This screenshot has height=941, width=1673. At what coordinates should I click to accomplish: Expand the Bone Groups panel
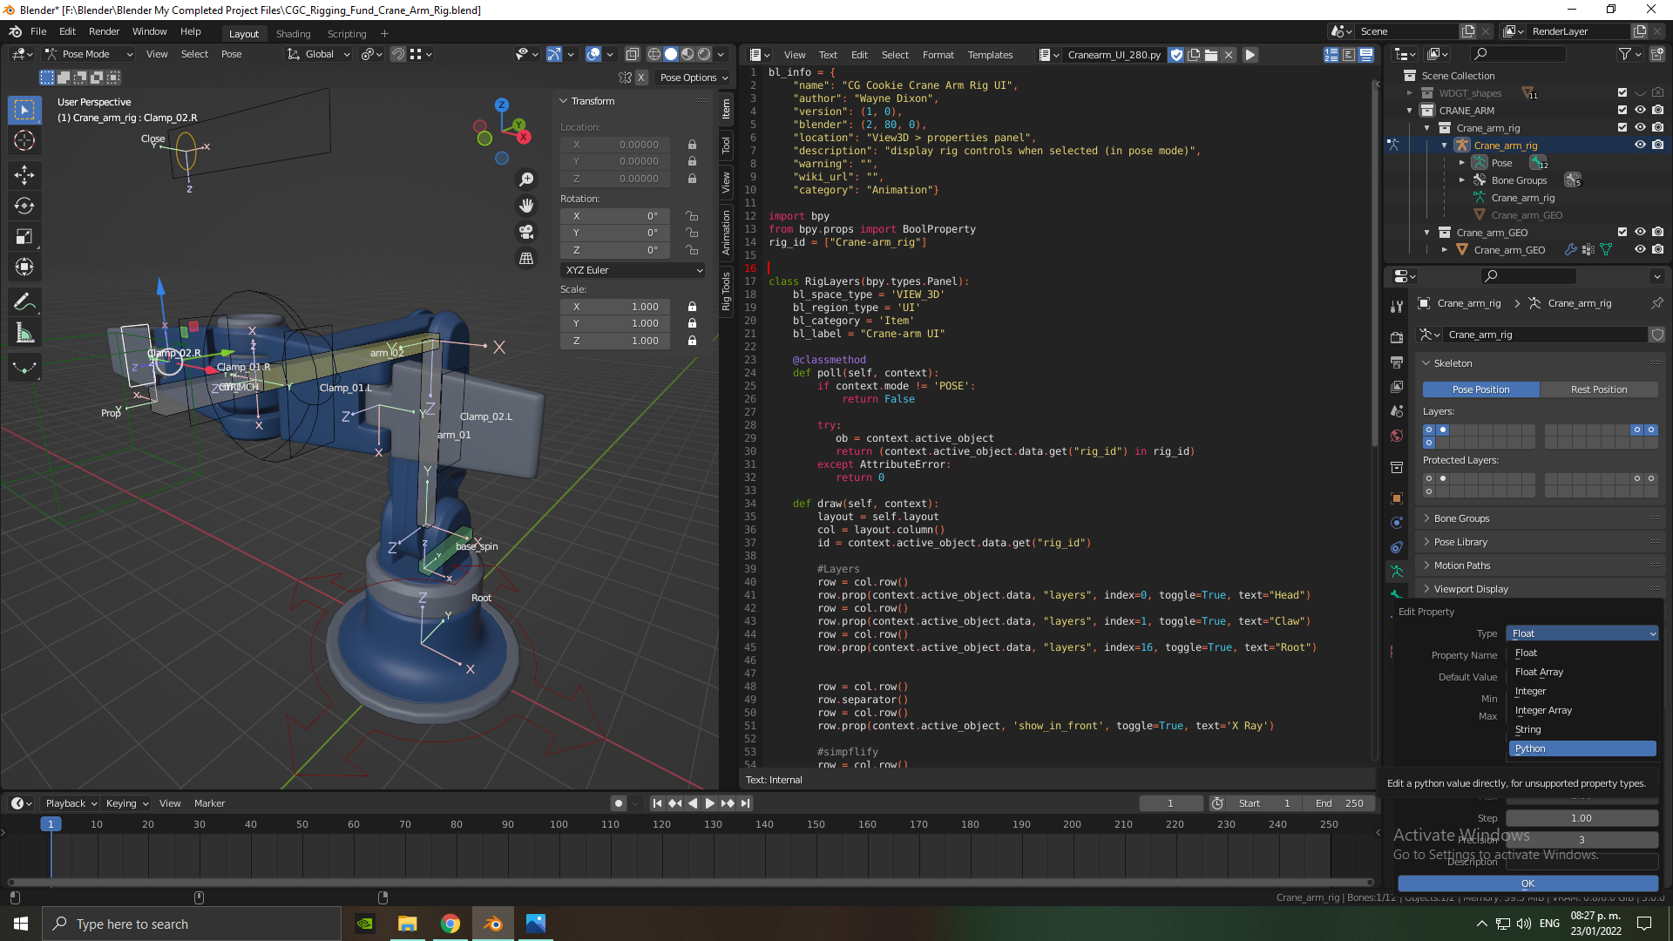(1461, 518)
